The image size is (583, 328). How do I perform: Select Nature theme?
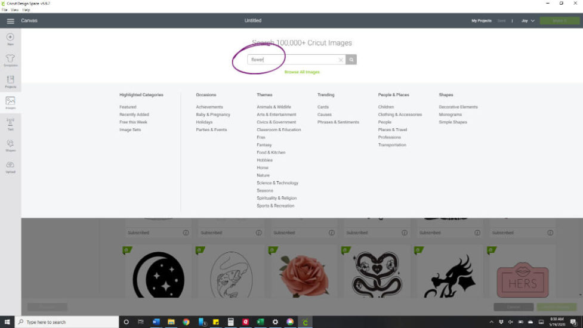tap(263, 175)
